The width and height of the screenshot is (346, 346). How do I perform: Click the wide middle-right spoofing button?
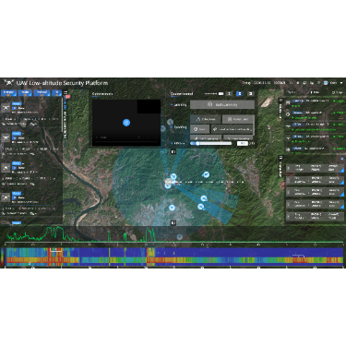(233, 129)
